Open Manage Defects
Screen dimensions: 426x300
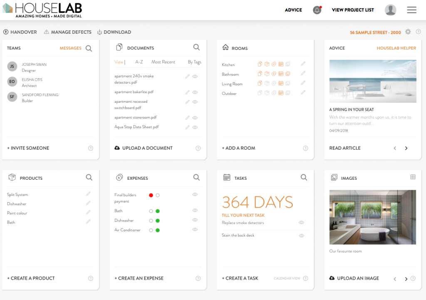click(68, 32)
